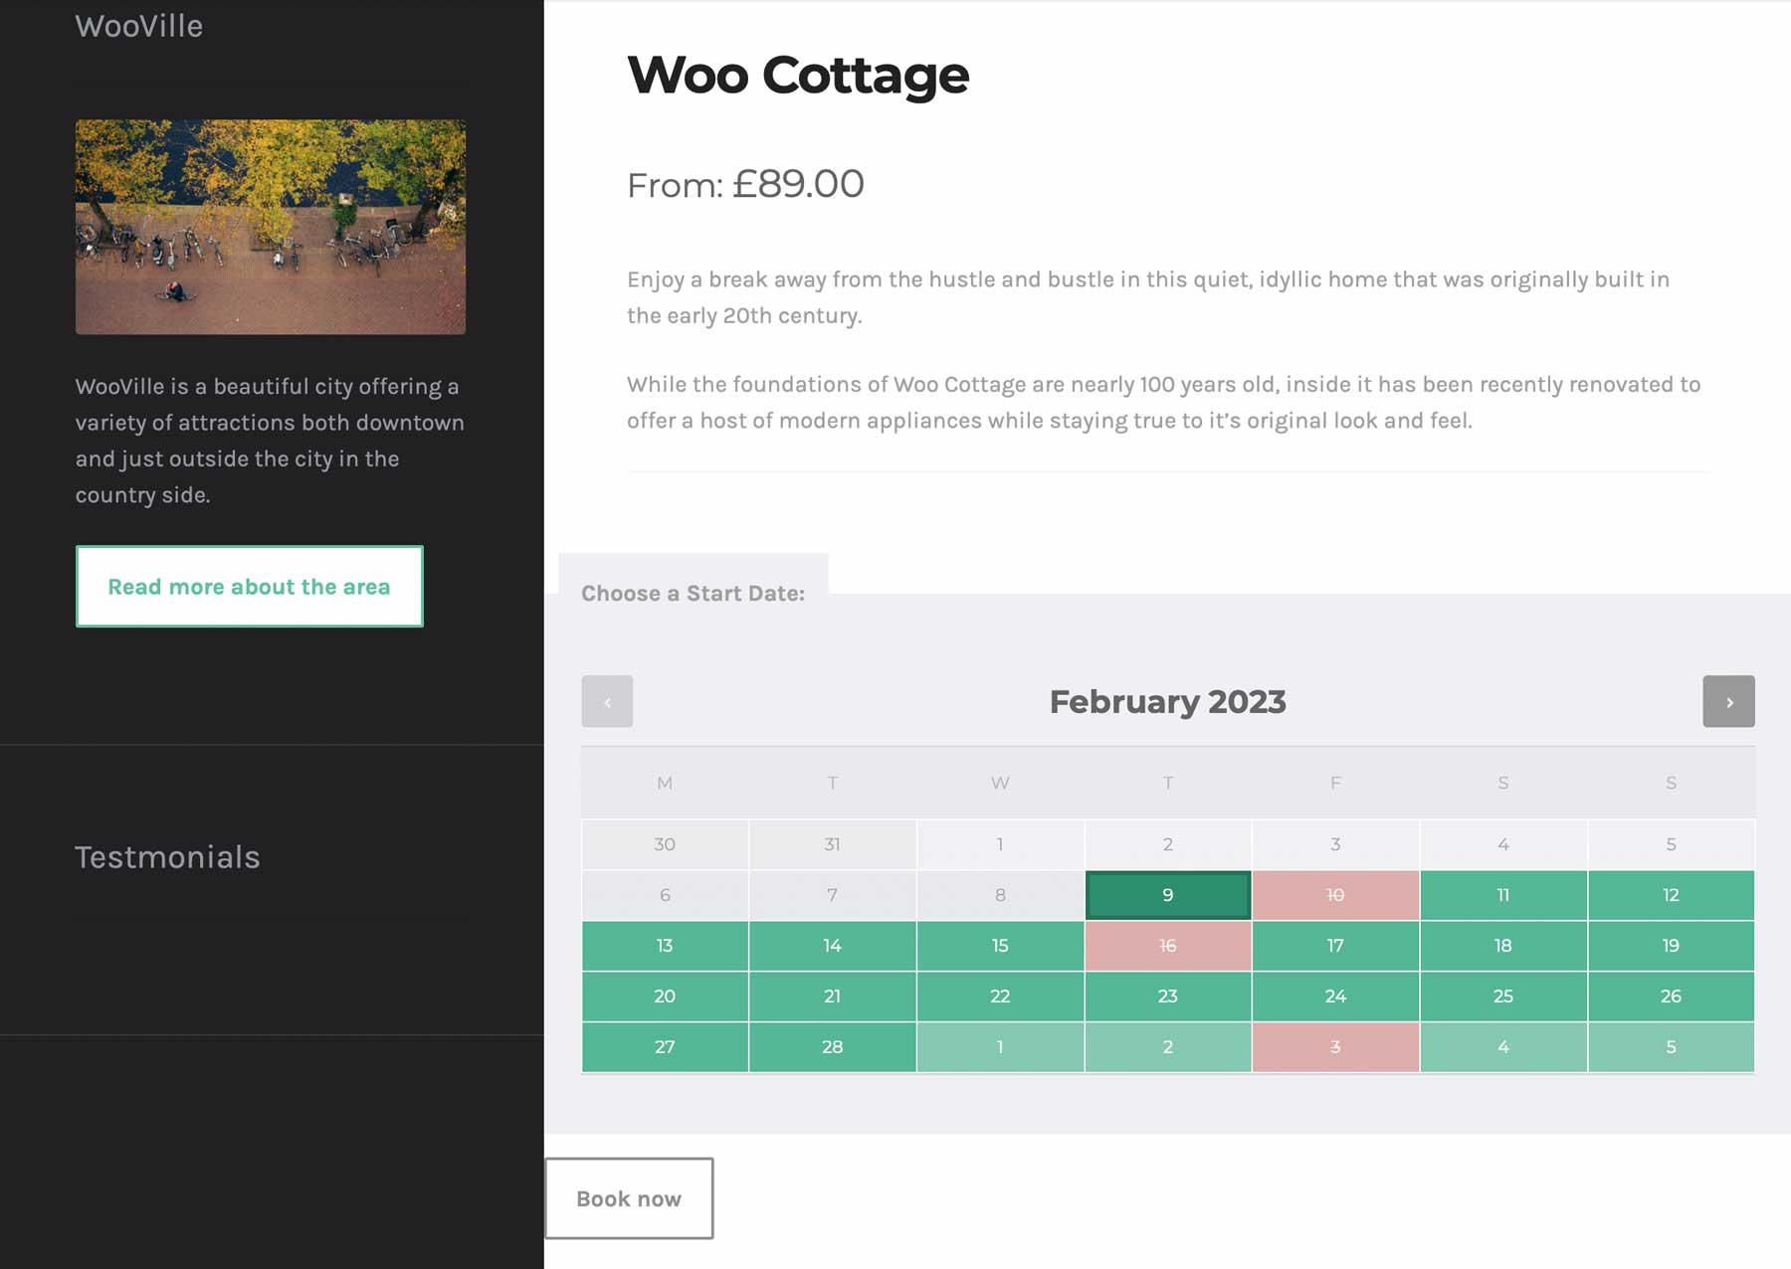Viewport: 1791px width, 1269px height.
Task: Click the Woo Cottage page title
Action: point(797,75)
